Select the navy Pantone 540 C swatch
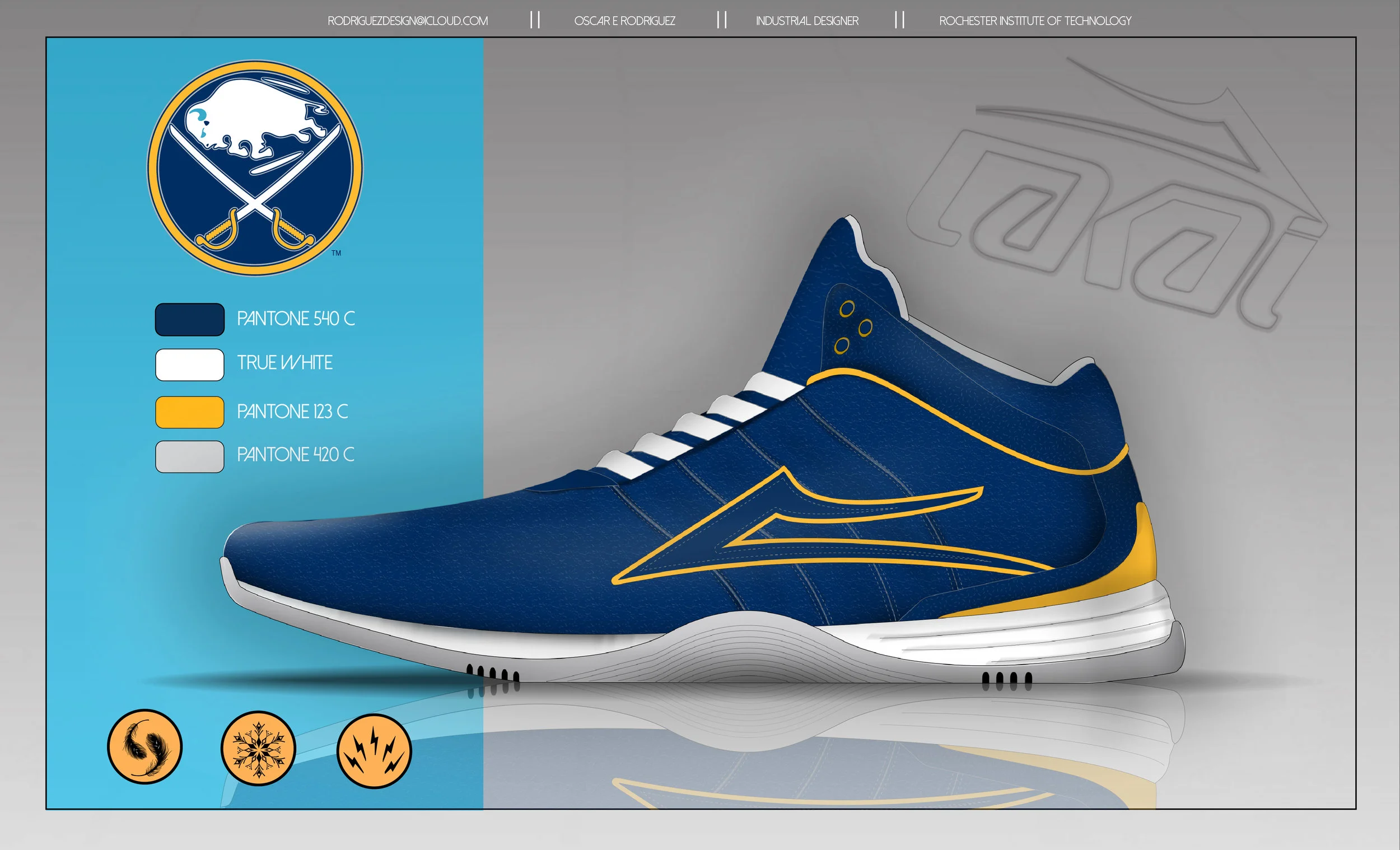Viewport: 1400px width, 850px height. click(x=190, y=319)
